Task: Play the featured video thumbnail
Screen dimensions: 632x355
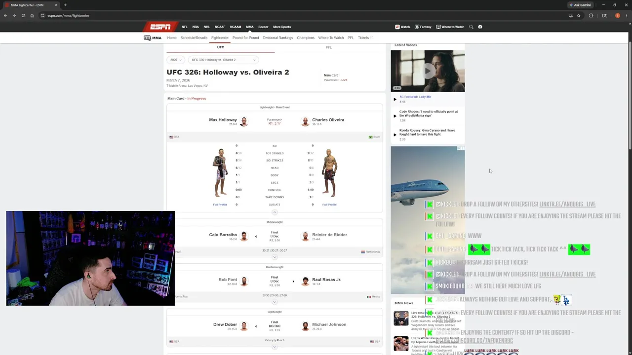Action: (x=428, y=71)
